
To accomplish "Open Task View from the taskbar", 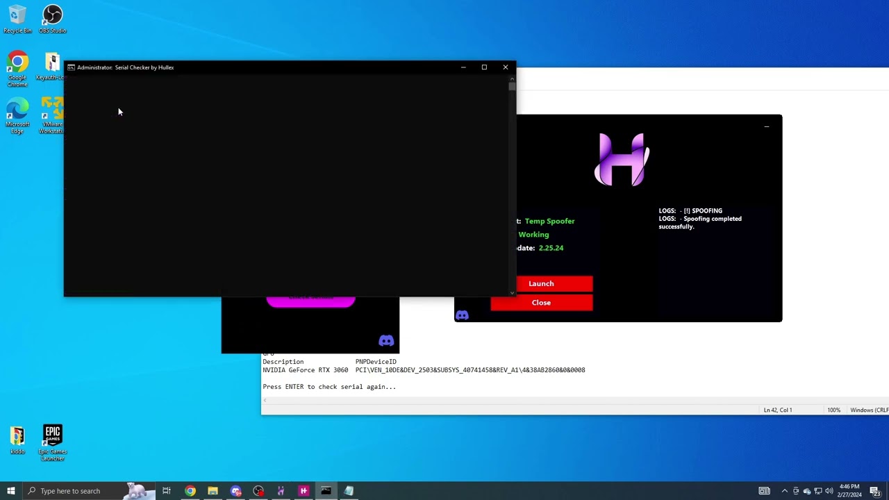I will click(x=167, y=491).
